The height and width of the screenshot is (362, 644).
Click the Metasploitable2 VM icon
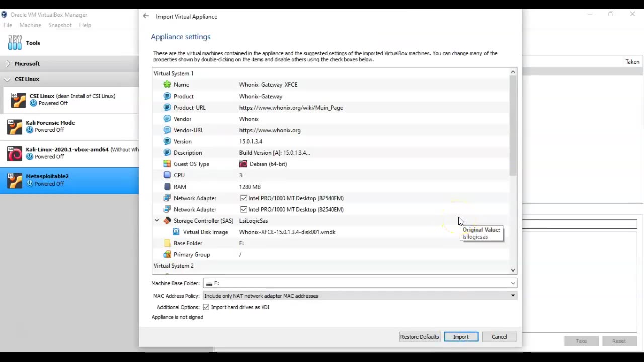pyautogui.click(x=15, y=180)
